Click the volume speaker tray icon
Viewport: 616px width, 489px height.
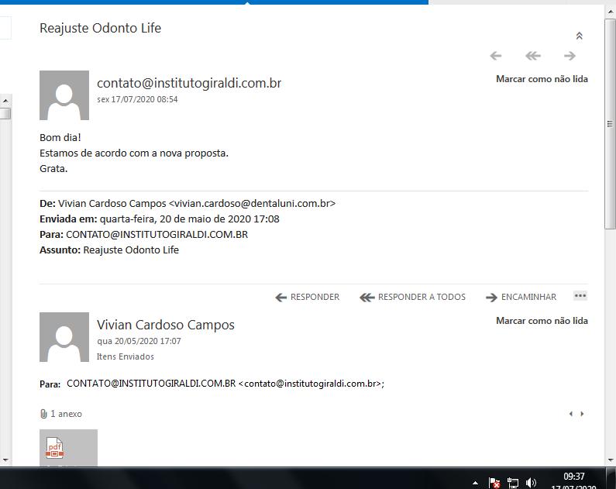coord(531,483)
